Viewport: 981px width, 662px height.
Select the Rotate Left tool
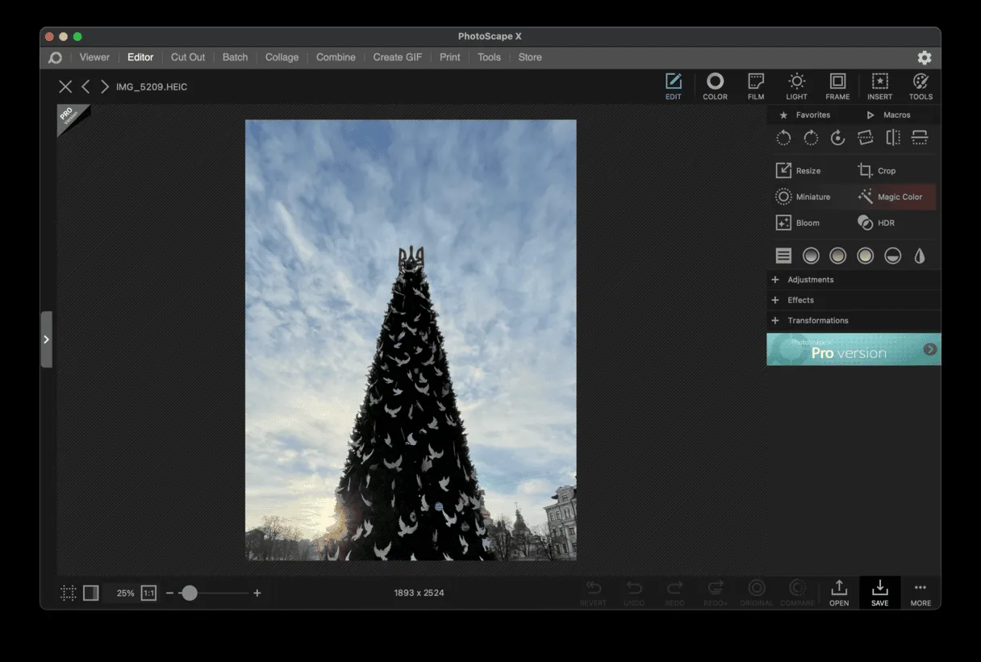click(783, 137)
